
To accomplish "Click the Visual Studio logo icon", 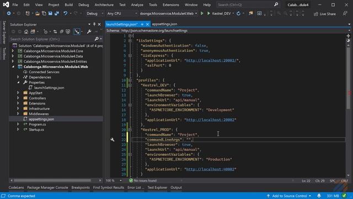I will (x=6, y=4).
